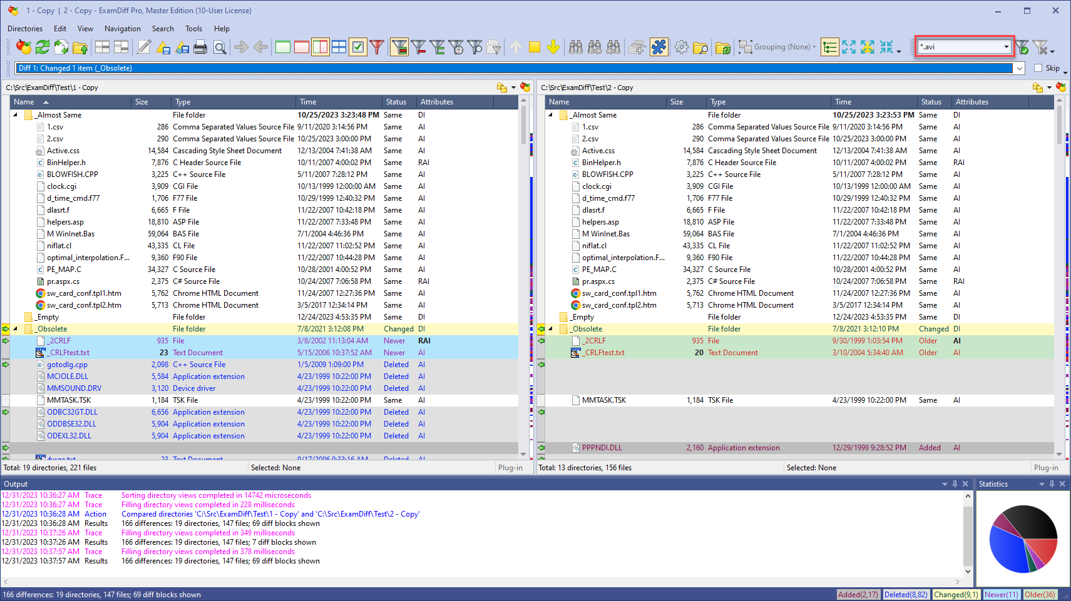This screenshot has height=601, width=1071.
Task: Open the Grouping (None) dropdown
Action: (x=778, y=47)
